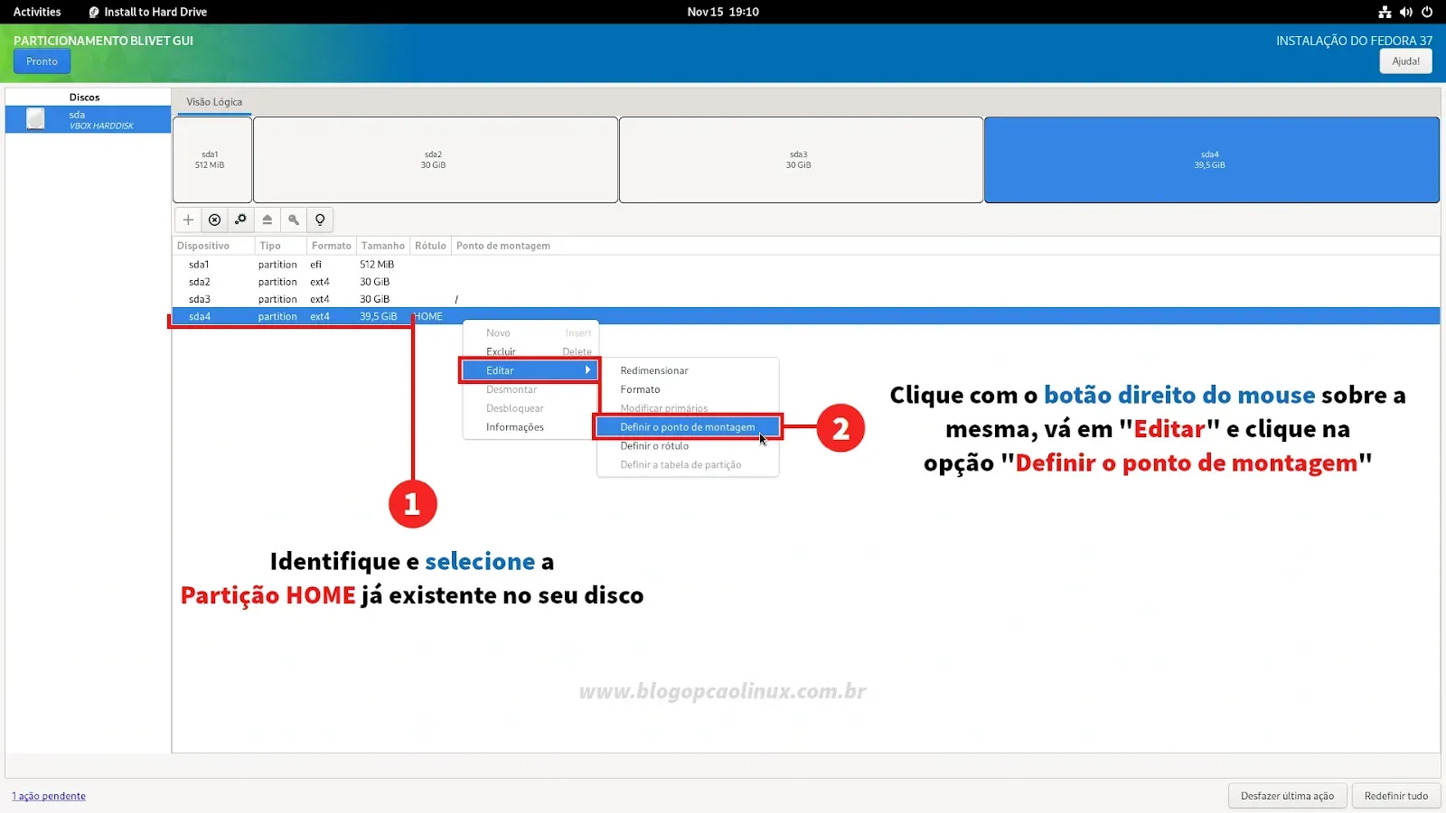1446x813 pixels.
Task: Click the unmount eject icon
Action: pyautogui.click(x=268, y=220)
